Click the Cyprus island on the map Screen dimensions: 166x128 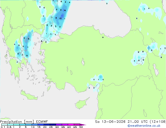(x=81, y=104)
